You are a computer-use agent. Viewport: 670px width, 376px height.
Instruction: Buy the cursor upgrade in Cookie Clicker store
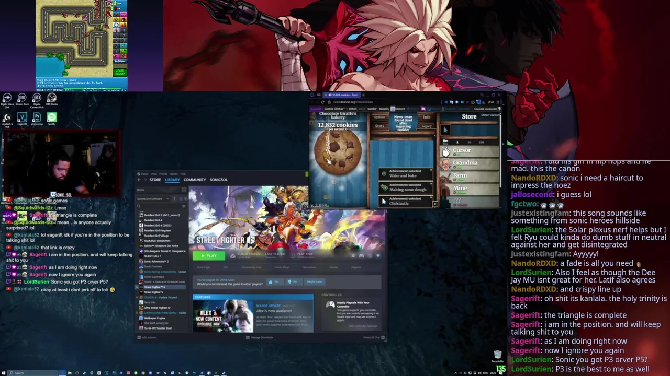(x=445, y=130)
